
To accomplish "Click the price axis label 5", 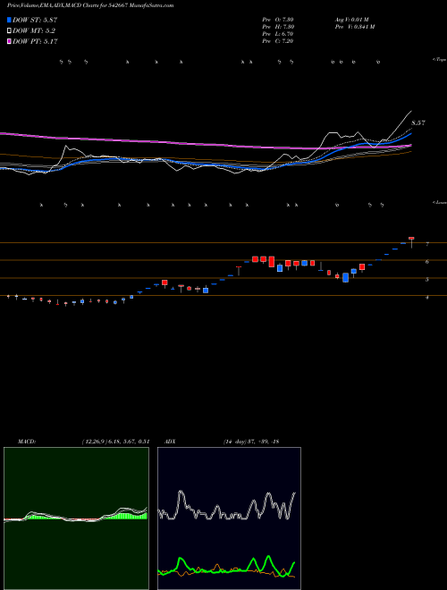I will [x=427, y=280].
